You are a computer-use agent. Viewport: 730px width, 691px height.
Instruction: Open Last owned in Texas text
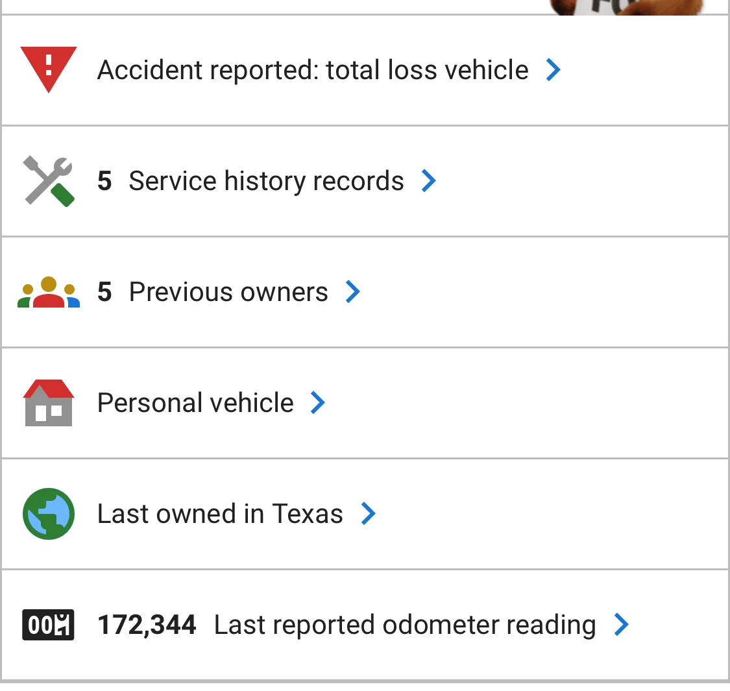(220, 514)
